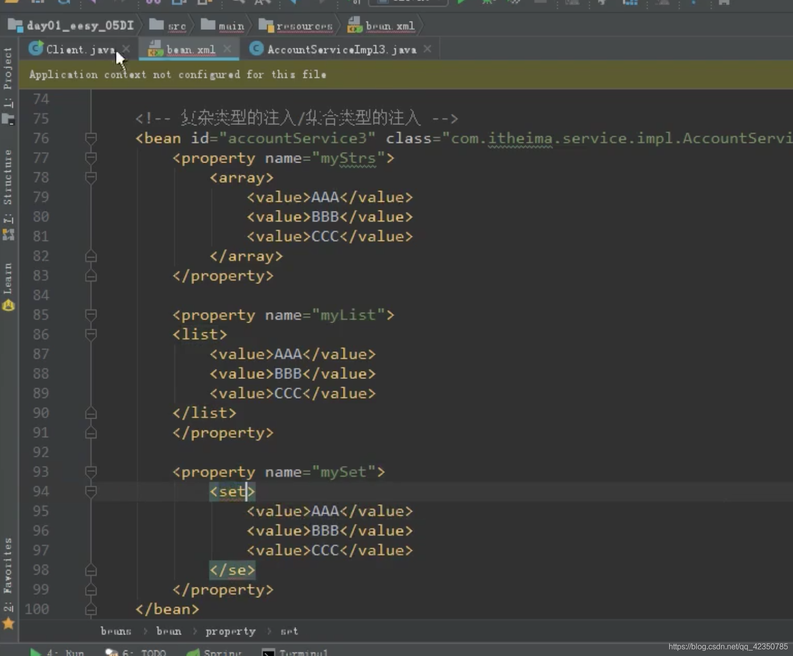Click the main folder in navigation bar
Screen dimensions: 793x656
click(x=223, y=25)
